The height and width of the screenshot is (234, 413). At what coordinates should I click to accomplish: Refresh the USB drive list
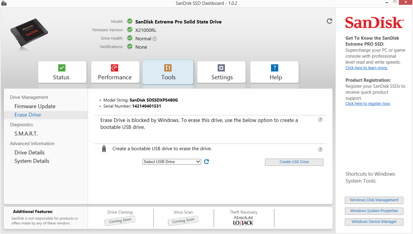[x=206, y=162]
